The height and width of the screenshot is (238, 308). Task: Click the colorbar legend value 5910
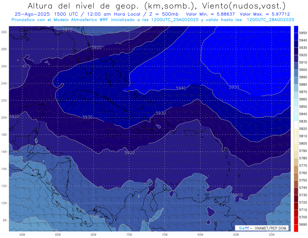tap(303, 62)
